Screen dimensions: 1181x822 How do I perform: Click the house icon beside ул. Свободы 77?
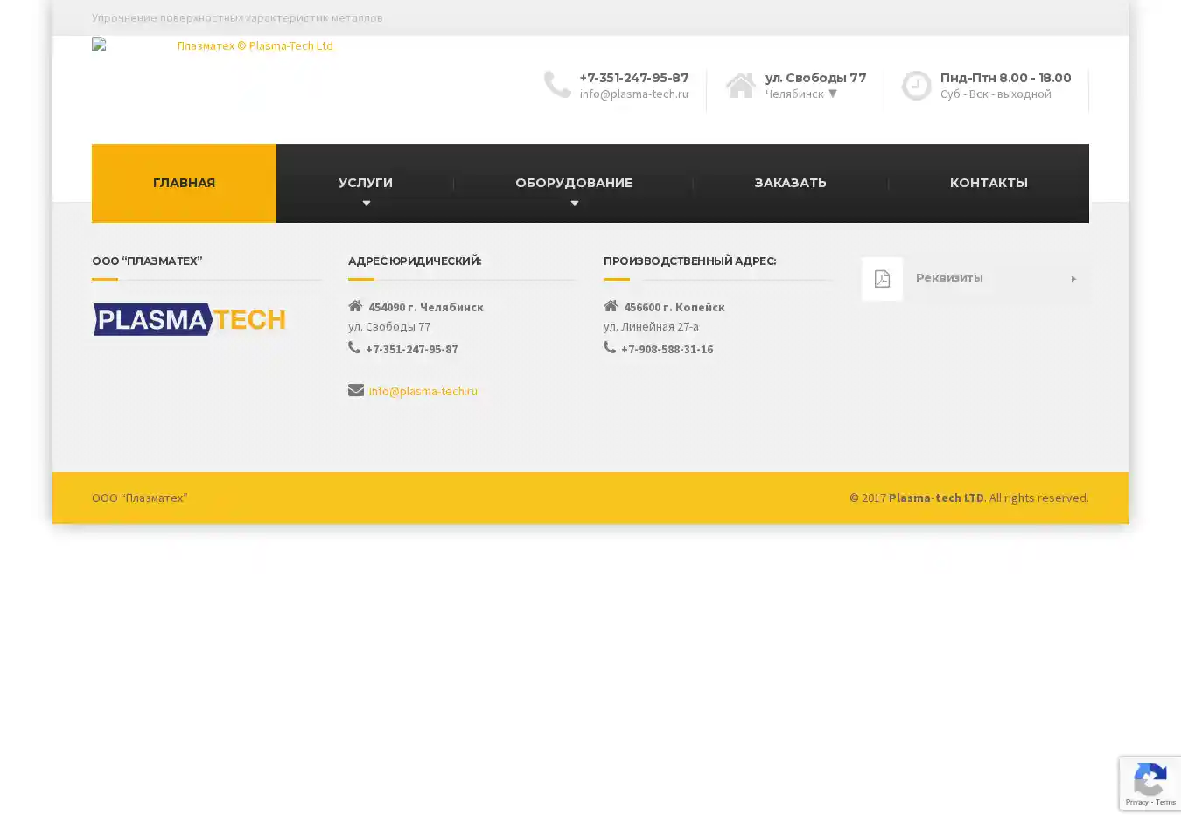(x=740, y=86)
